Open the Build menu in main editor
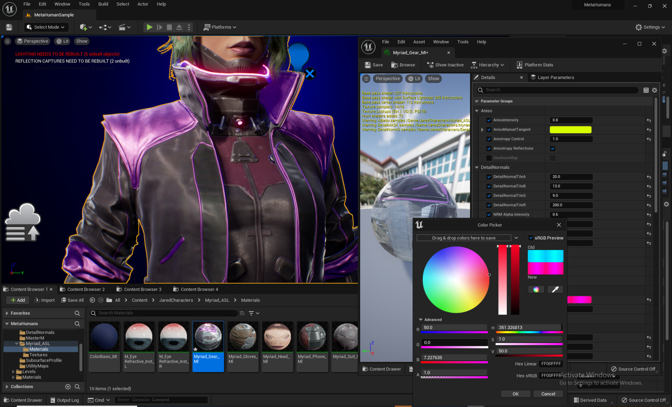672x407 pixels. point(103,4)
